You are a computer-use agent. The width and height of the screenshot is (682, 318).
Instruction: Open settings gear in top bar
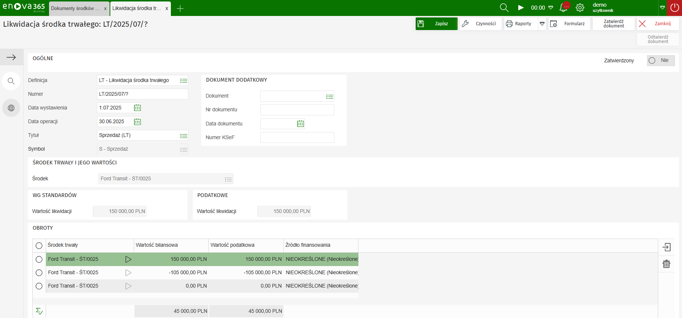(x=580, y=8)
